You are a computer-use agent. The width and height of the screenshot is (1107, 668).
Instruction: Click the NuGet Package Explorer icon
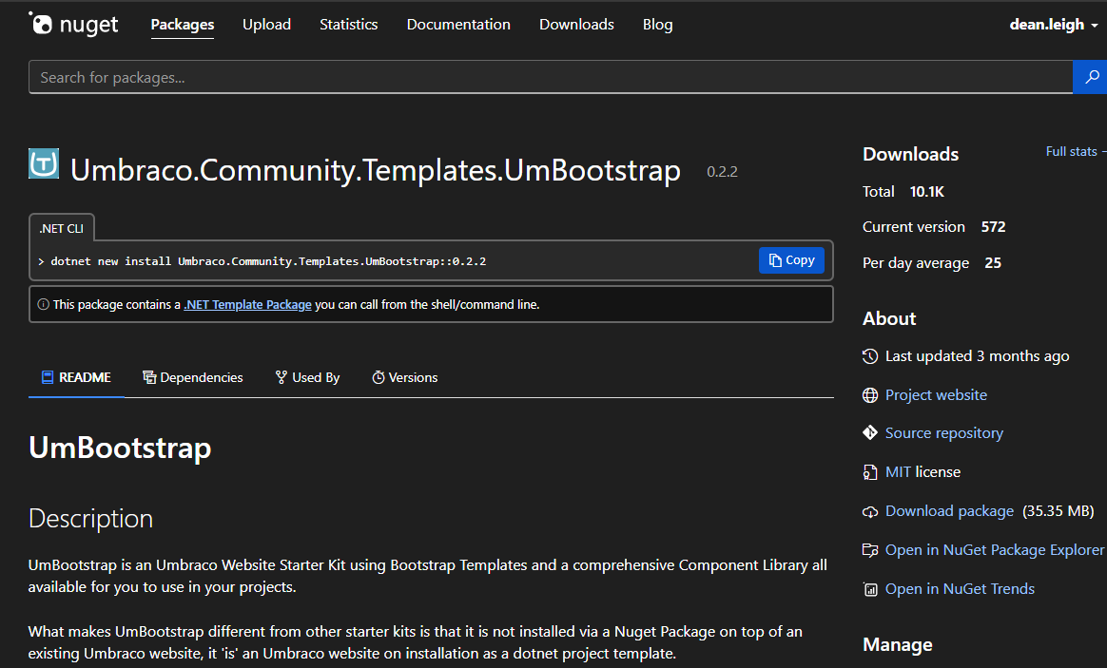coord(870,550)
